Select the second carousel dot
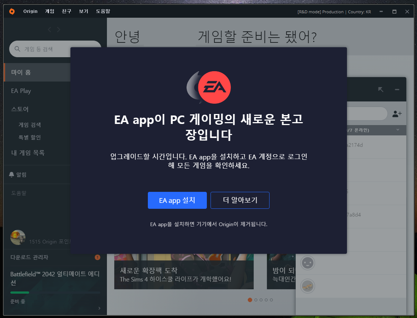 (x=256, y=300)
